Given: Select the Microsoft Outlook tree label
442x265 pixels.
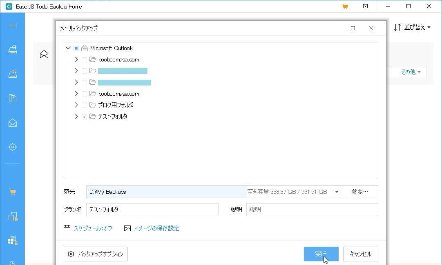Looking at the screenshot, I should (x=112, y=48).
